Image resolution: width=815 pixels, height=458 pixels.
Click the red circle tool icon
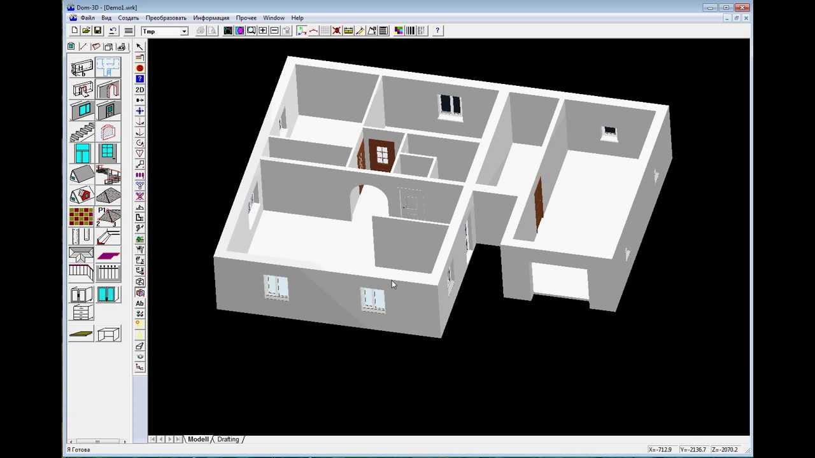coord(139,68)
